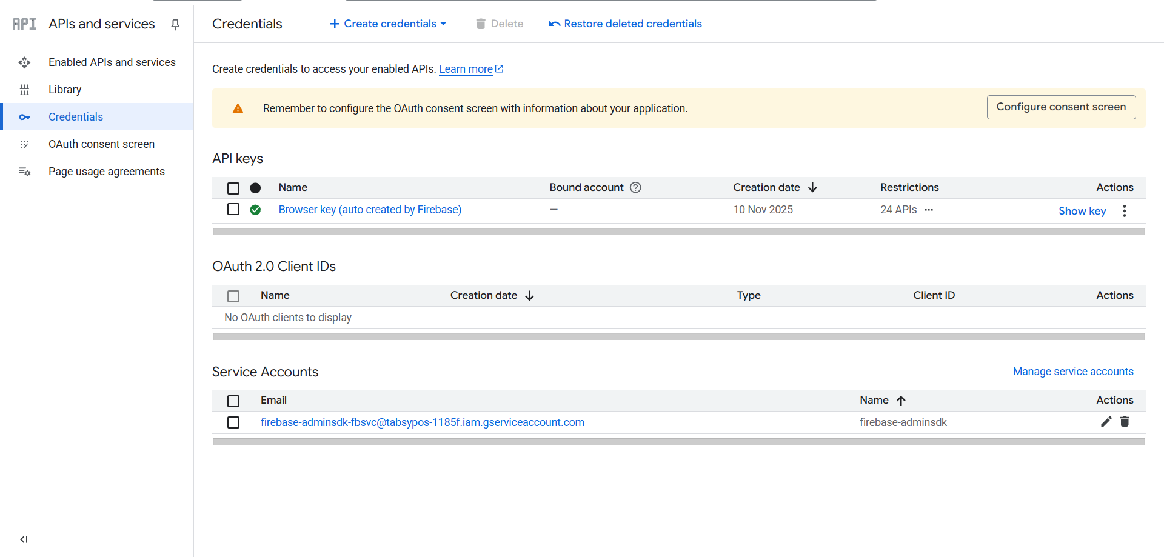Click the OAuth Name column header

275,295
